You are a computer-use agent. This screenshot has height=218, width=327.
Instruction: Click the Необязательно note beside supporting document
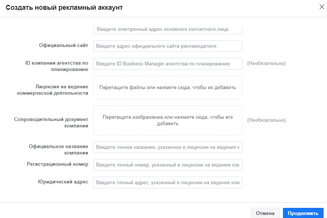coord(266,120)
